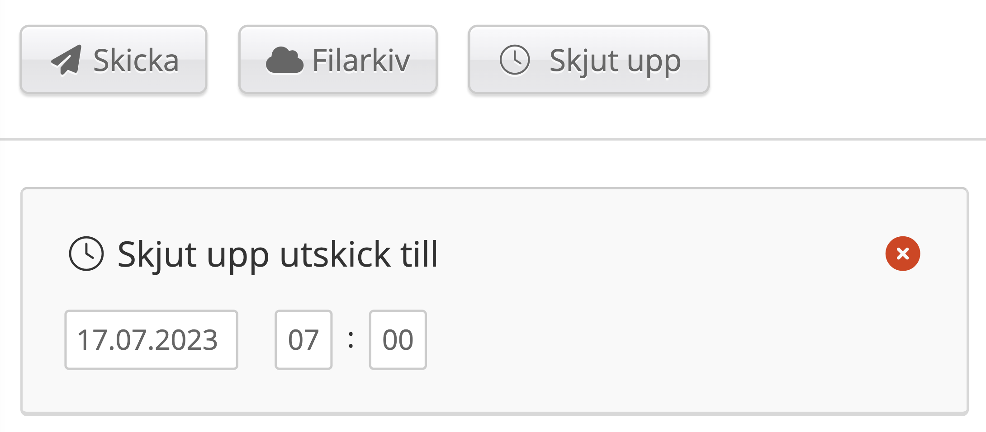
Task: Click the cloud icon on Filarkiv
Action: tap(284, 60)
